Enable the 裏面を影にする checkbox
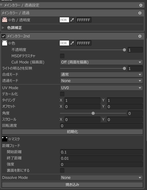 point(62,171)
